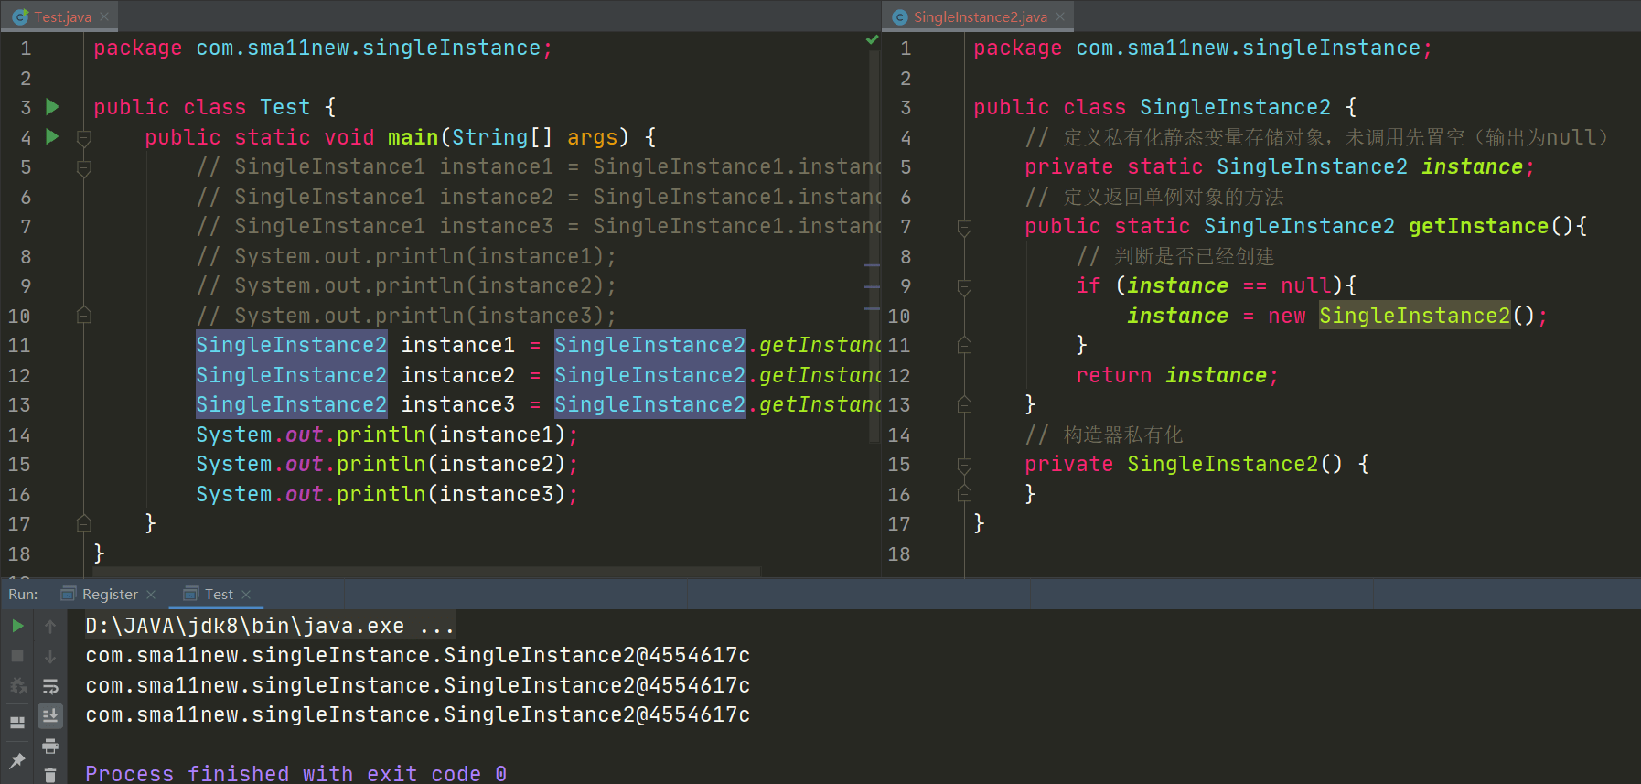
Task: Click line number 14 in SingleInstance2.java gutter
Action: 899,435
